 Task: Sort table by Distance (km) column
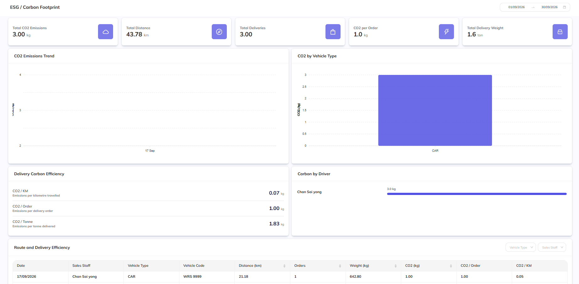284,266
